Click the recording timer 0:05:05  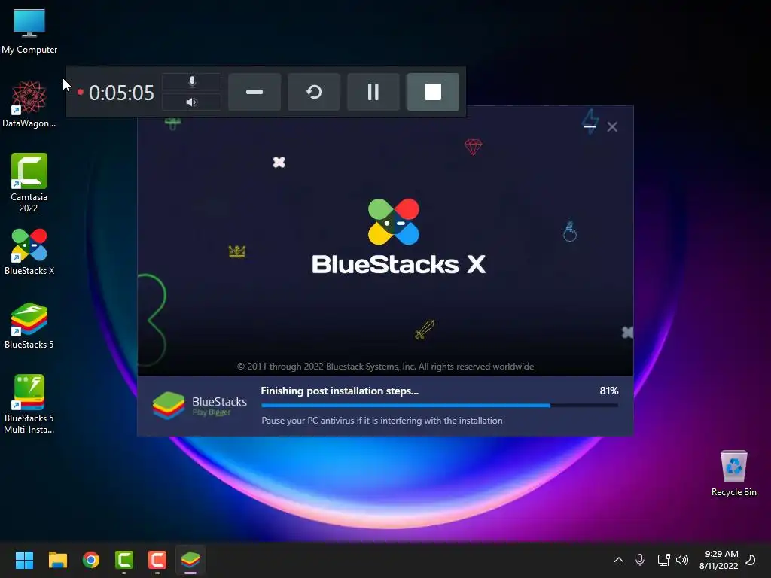[121, 93]
